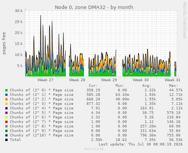Click the gray swatch for 2^8 chunks

click(6, 126)
